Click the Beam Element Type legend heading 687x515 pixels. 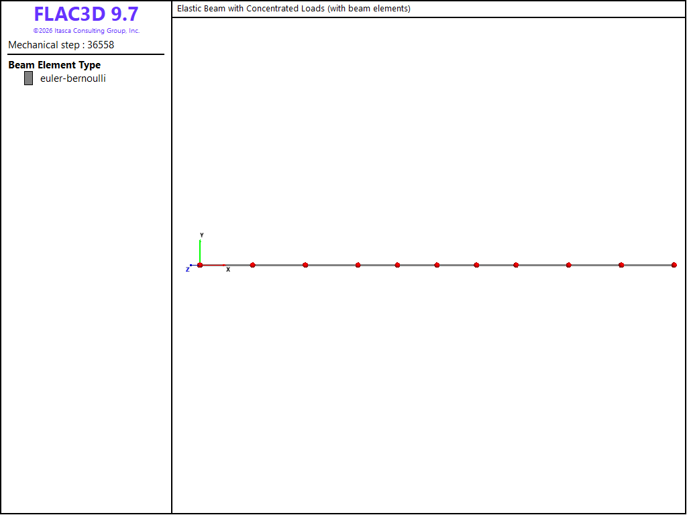coord(54,65)
